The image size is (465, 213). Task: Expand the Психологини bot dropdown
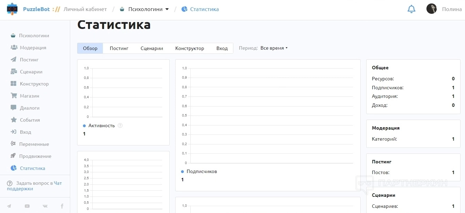tap(167, 9)
